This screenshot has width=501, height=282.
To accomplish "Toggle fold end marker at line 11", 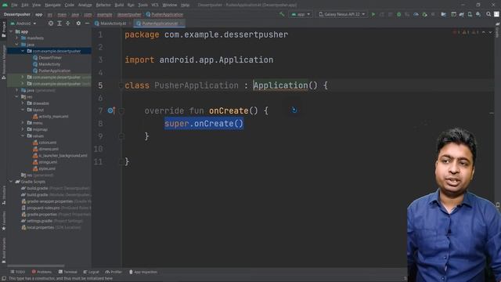I will point(121,162).
